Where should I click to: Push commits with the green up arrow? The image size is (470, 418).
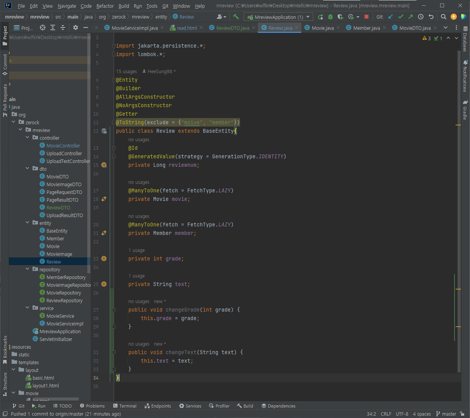(x=411, y=17)
